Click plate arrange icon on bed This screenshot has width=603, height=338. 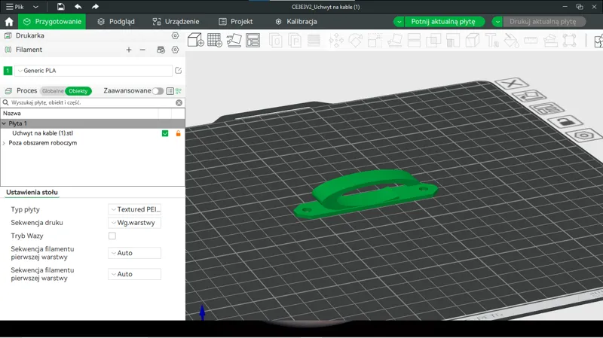[x=547, y=108]
